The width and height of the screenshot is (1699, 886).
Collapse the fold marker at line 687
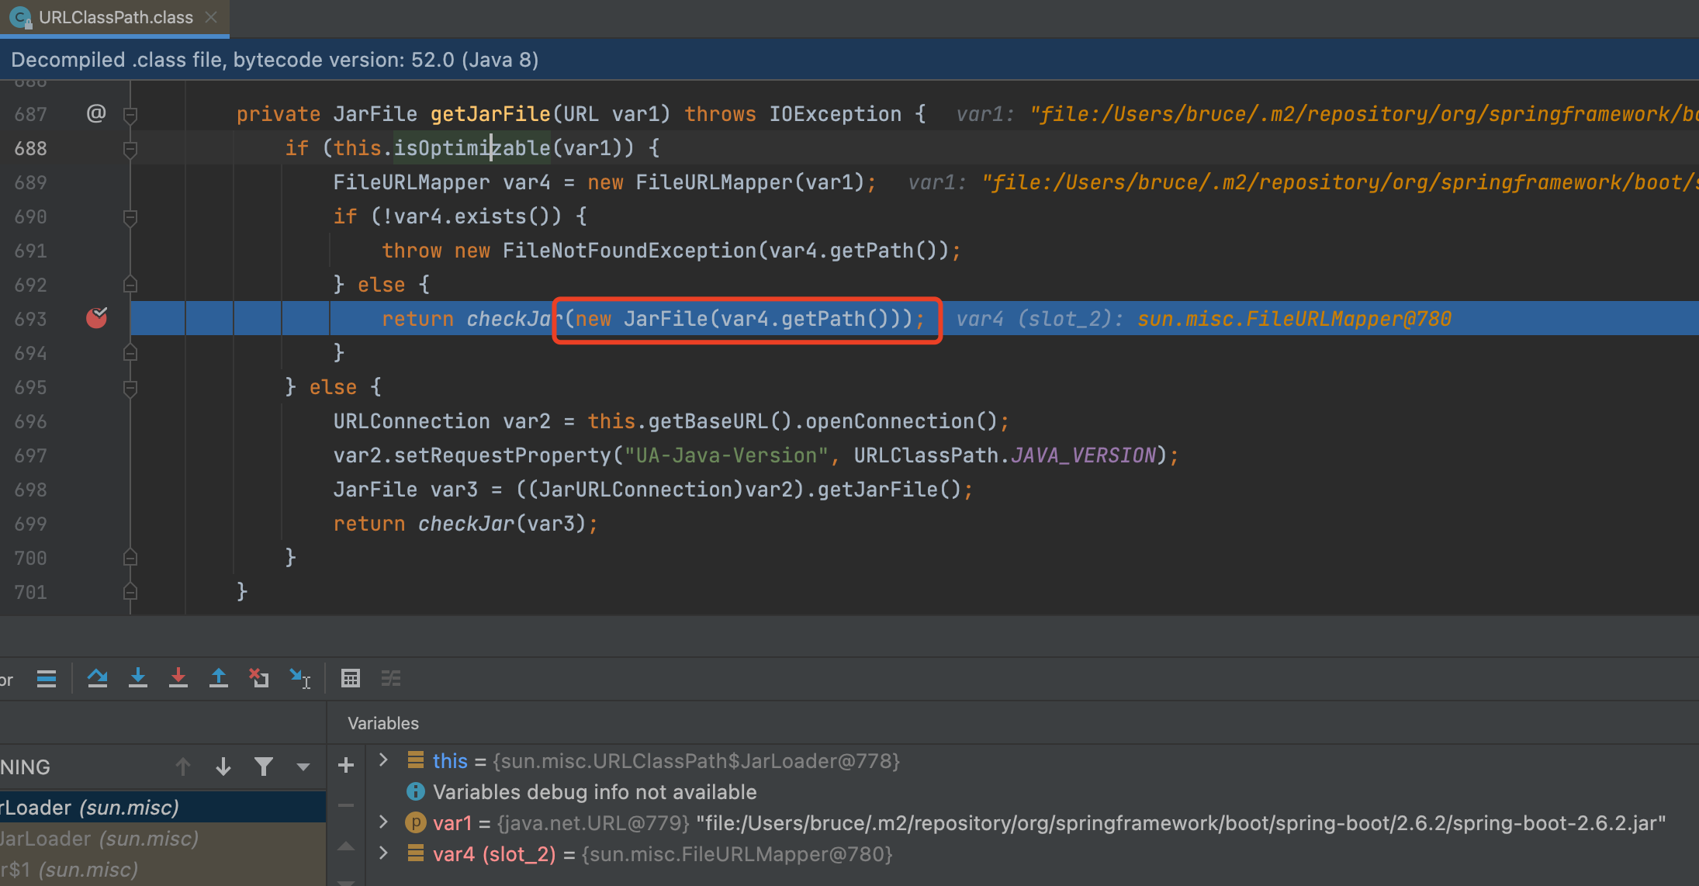pyautogui.click(x=130, y=115)
